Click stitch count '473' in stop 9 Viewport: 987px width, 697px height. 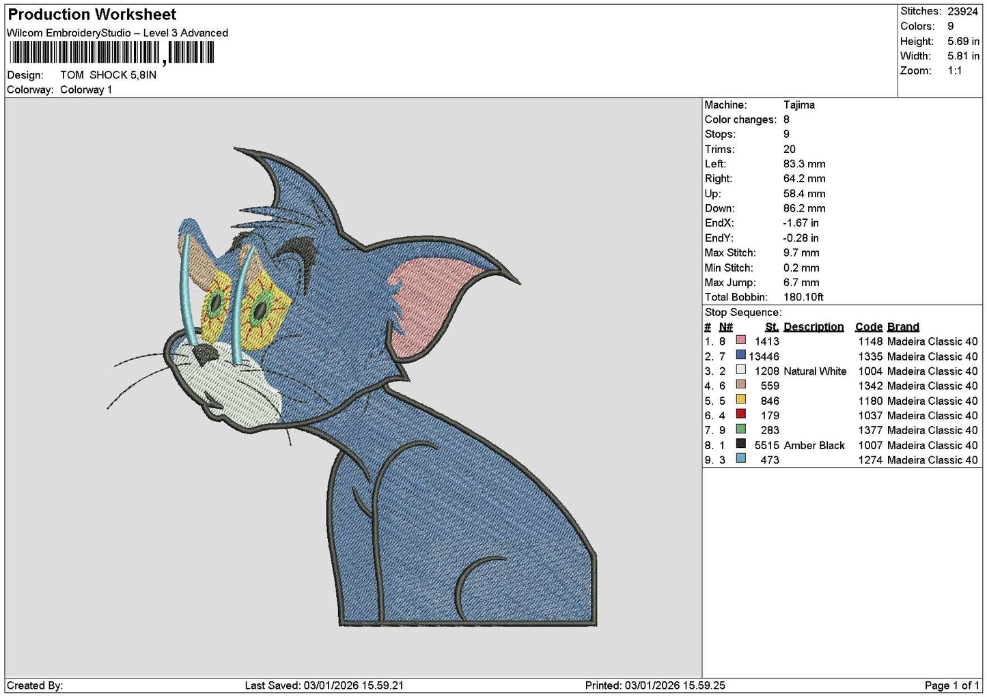(770, 460)
